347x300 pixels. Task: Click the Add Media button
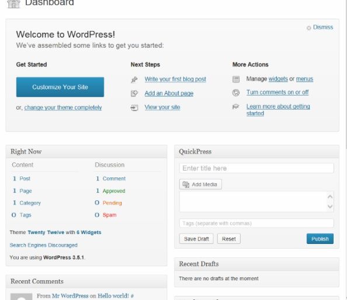coord(200,184)
